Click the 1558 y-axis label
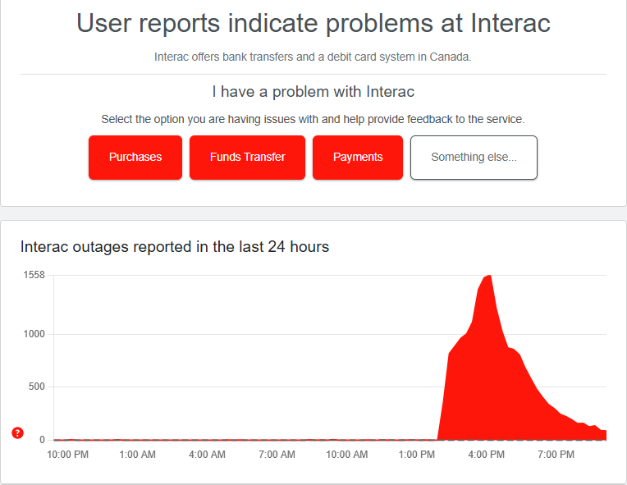The image size is (627, 485). [x=34, y=275]
